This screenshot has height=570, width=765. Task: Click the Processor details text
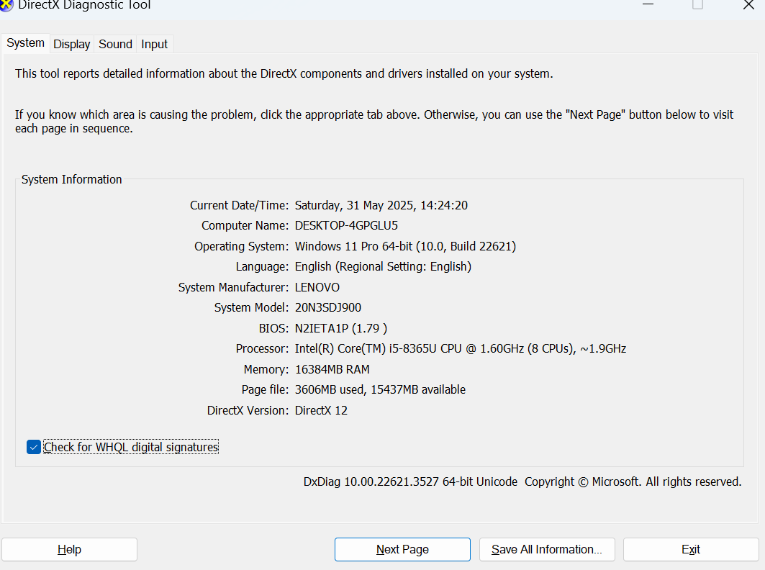click(461, 348)
